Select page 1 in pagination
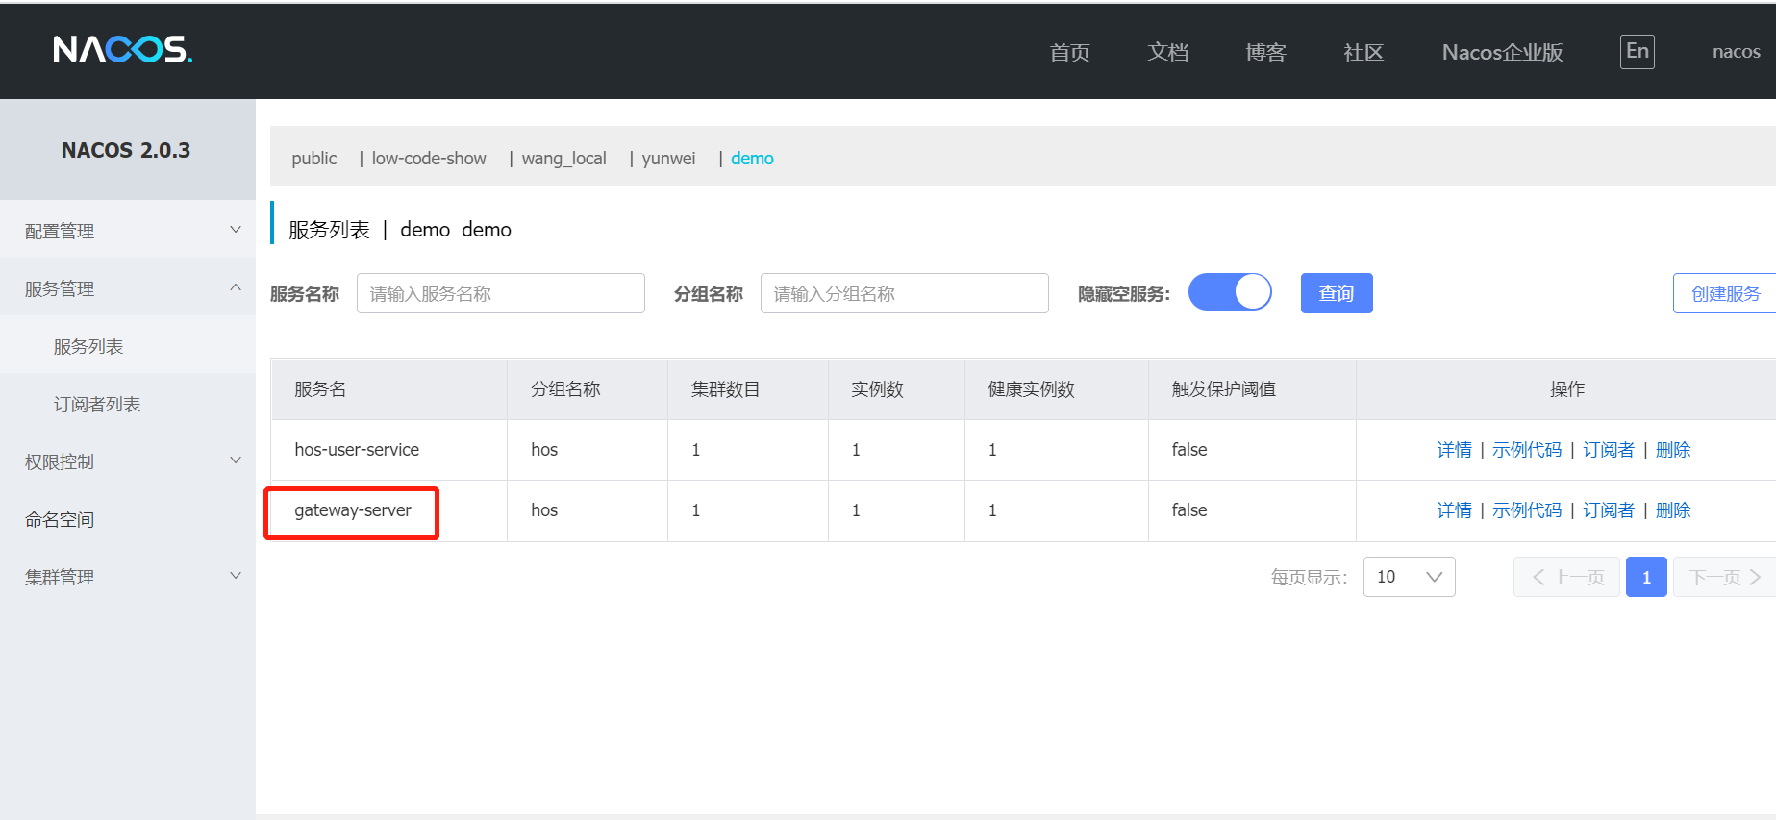Image resolution: width=1776 pixels, height=820 pixels. pos(1646,577)
